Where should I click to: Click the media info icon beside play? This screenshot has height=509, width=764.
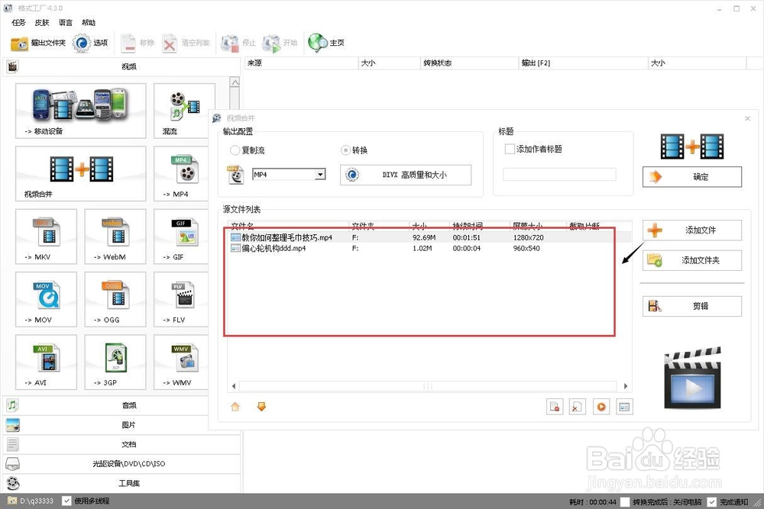coord(624,406)
